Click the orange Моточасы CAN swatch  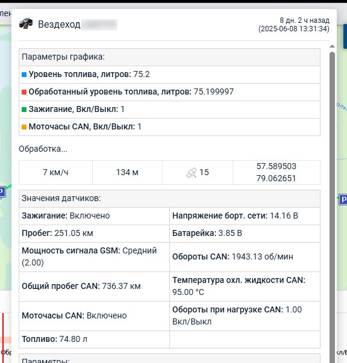click(x=24, y=127)
